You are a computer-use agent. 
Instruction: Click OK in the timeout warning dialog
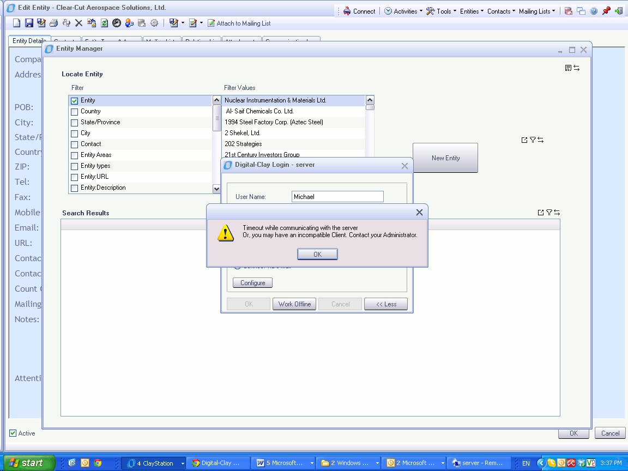pyautogui.click(x=318, y=255)
